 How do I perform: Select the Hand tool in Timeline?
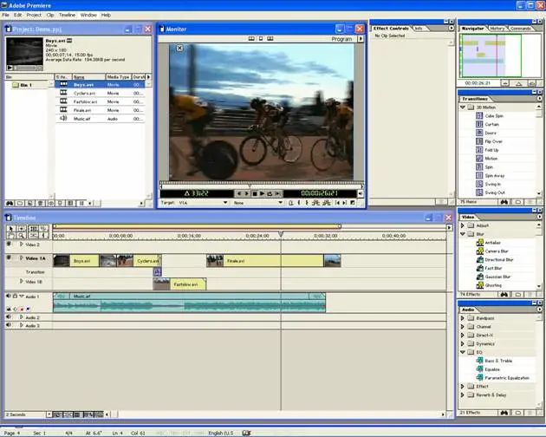click(10, 236)
